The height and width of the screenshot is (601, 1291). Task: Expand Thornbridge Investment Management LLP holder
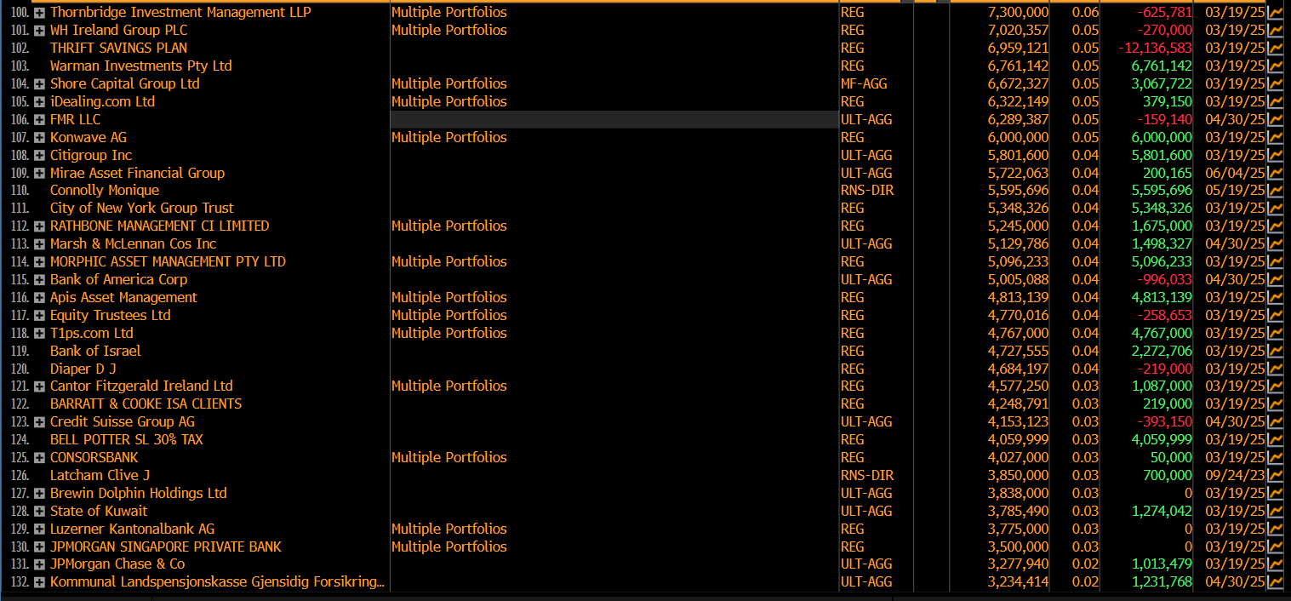[39, 13]
